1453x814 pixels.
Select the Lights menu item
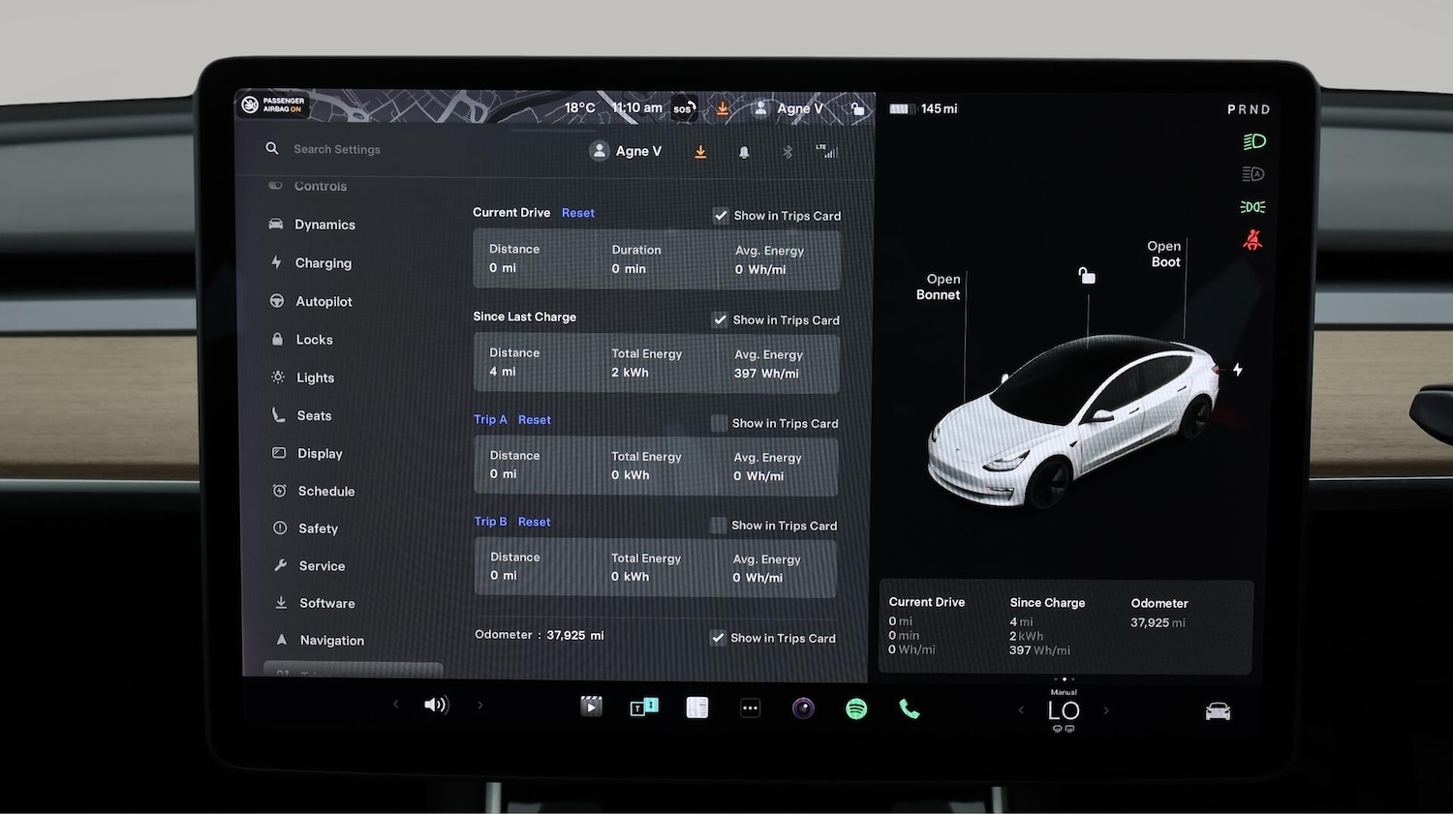303,377
